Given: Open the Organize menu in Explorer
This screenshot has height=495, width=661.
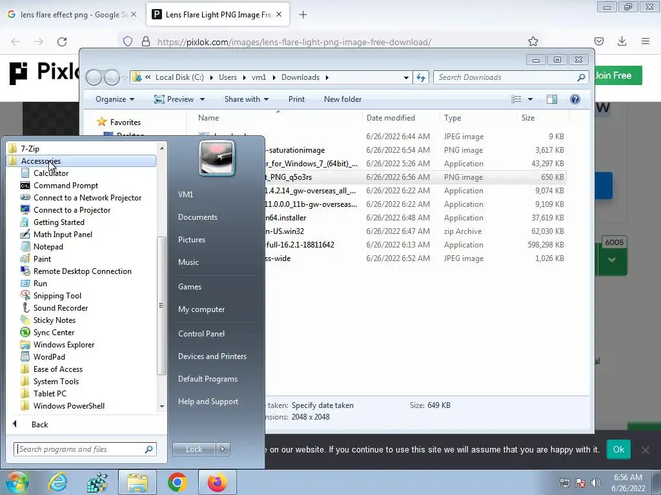Looking at the screenshot, I should (x=115, y=99).
